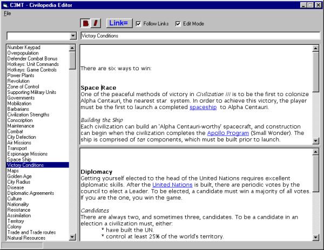Viewport: 324px width, 250px height.
Task: Select Natural Resources in the list
Action: [25, 237]
